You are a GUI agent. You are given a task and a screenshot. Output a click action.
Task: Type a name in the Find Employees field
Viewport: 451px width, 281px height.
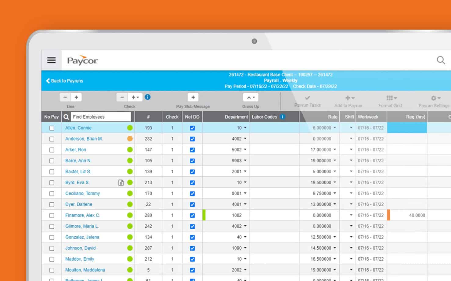tap(101, 116)
